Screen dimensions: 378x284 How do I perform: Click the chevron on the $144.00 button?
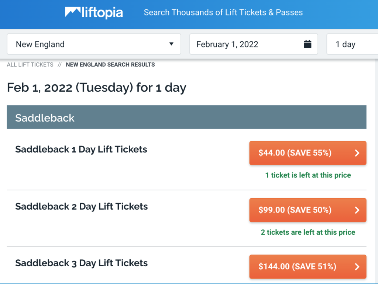point(357,266)
